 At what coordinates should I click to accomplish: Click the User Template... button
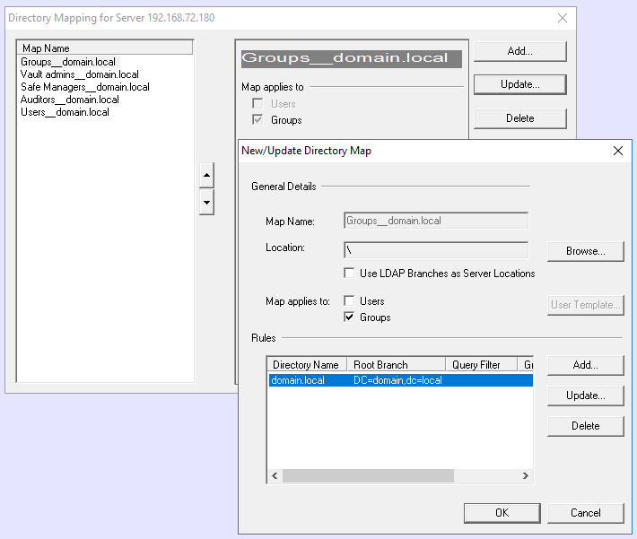point(585,305)
